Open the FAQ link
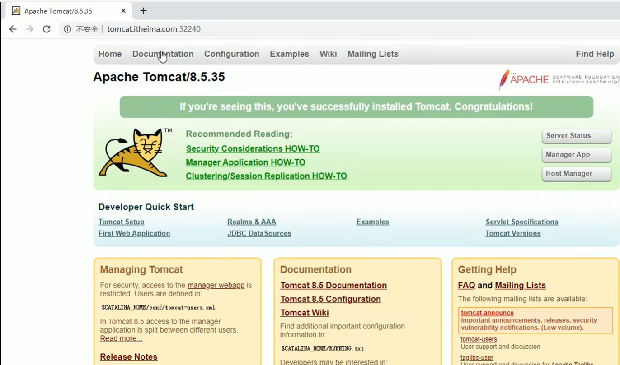620x365 pixels. 466,286
